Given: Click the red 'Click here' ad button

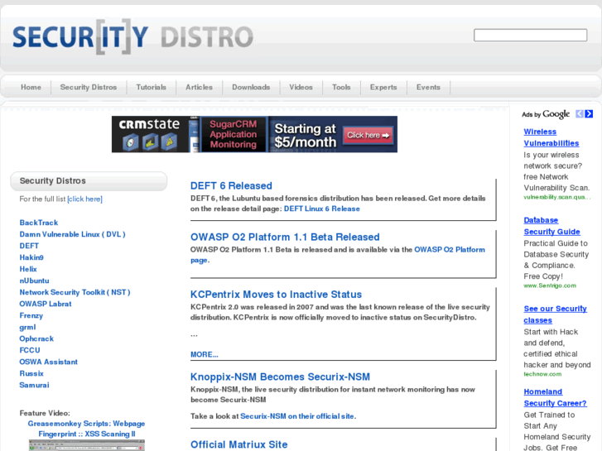Looking at the screenshot, I should click(x=368, y=135).
